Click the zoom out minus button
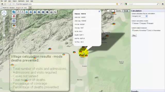 click(4, 36)
